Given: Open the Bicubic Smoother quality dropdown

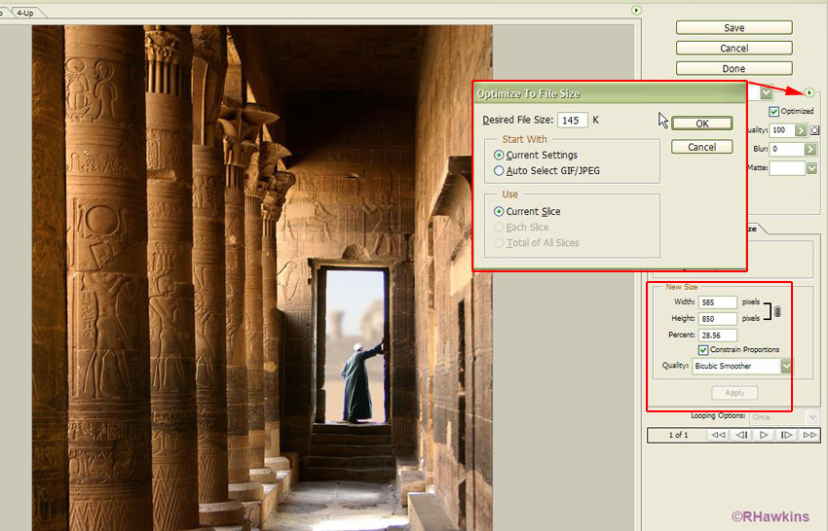Looking at the screenshot, I should [x=786, y=367].
